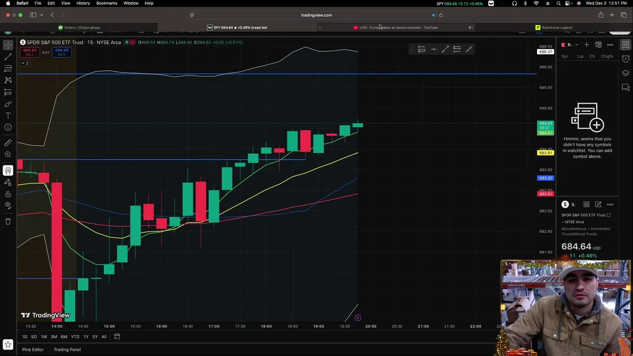633x356 pixels.
Task: Reload the page in Safari
Action: [441, 15]
